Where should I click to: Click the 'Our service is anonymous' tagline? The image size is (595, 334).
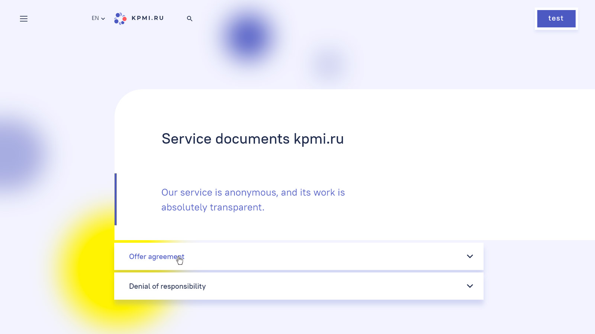click(253, 200)
